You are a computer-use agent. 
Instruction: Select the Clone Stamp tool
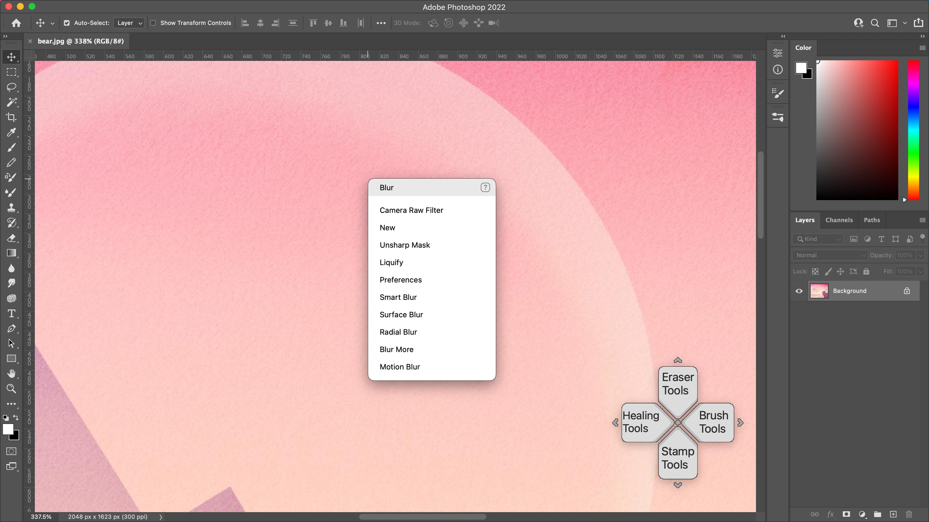[11, 208]
